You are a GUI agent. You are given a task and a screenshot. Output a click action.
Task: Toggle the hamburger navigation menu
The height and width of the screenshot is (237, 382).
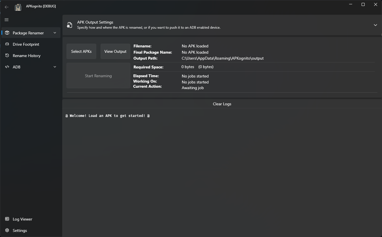click(7, 20)
